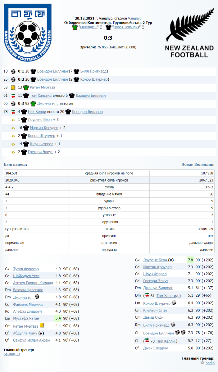
Task: Open goalkeeper Тутул Форухар profile
Action: tap(26, 269)
